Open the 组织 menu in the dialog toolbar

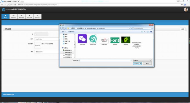click(x=64, y=32)
